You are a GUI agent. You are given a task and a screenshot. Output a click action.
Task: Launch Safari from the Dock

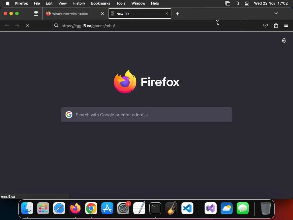coord(59,208)
